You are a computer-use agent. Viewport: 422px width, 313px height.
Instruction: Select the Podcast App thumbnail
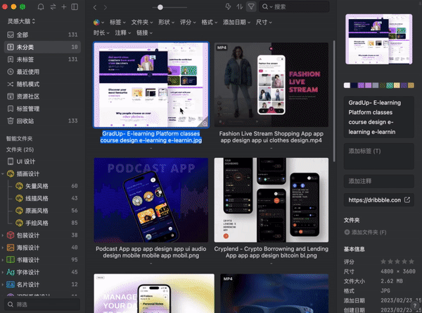pyautogui.click(x=151, y=200)
